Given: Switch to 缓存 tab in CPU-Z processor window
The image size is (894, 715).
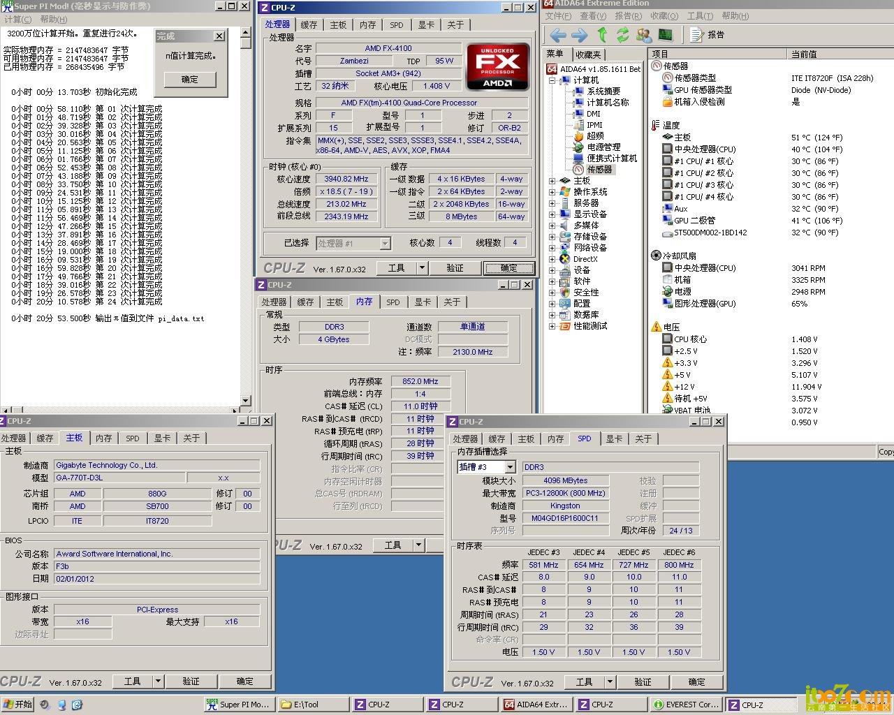Looking at the screenshot, I should tap(309, 24).
